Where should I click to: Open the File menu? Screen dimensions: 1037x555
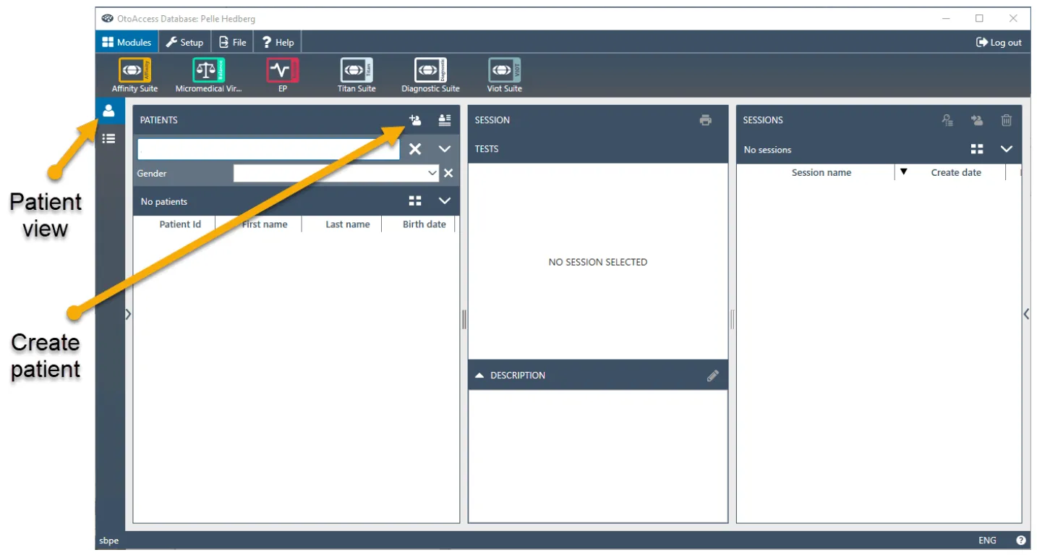coord(233,42)
